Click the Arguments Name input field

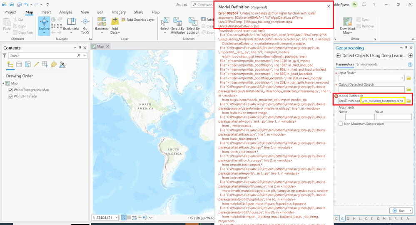pos(360,116)
